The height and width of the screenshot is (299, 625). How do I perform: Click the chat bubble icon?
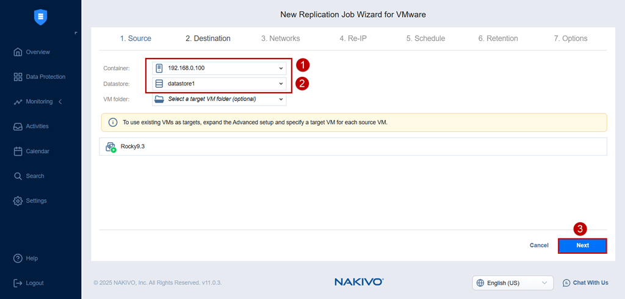pyautogui.click(x=566, y=283)
